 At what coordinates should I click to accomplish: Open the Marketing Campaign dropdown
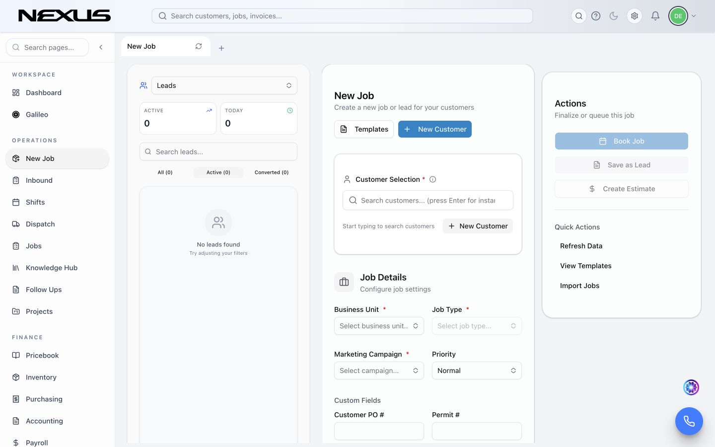point(379,371)
